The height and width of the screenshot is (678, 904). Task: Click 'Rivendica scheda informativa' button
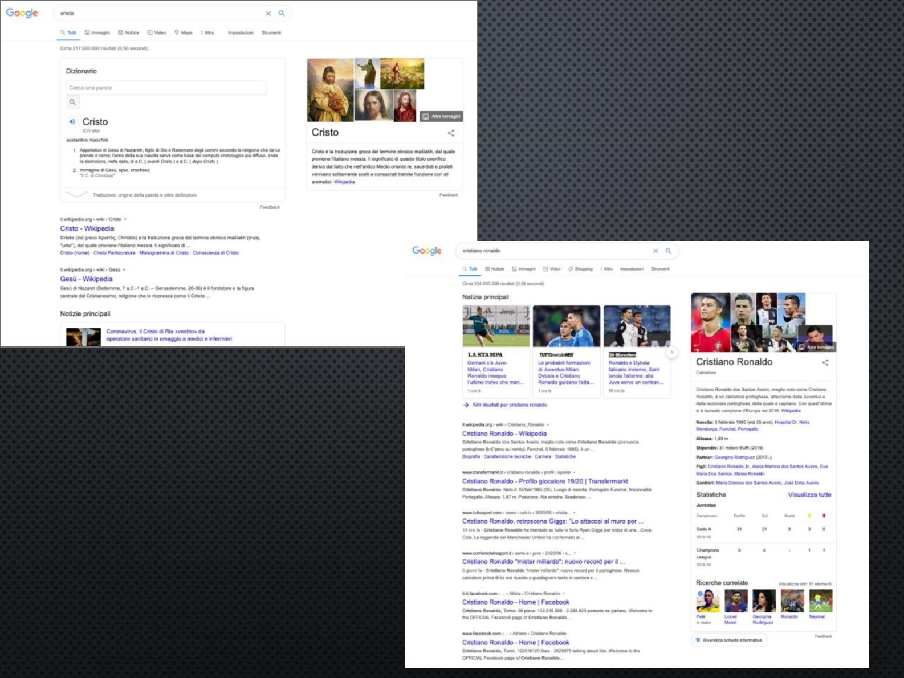click(729, 640)
